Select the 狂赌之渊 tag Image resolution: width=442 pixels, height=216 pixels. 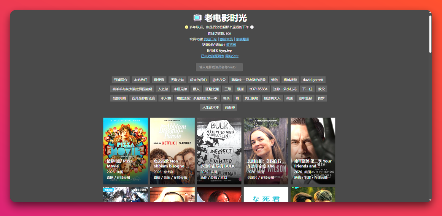tap(212, 89)
